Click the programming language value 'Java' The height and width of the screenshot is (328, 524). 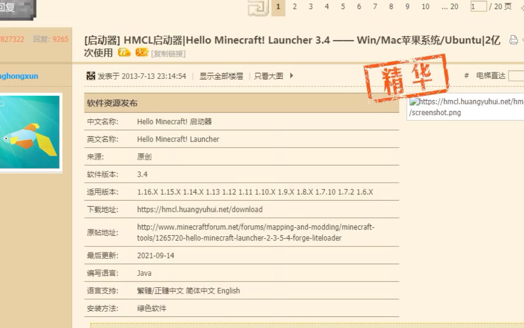[x=144, y=273]
